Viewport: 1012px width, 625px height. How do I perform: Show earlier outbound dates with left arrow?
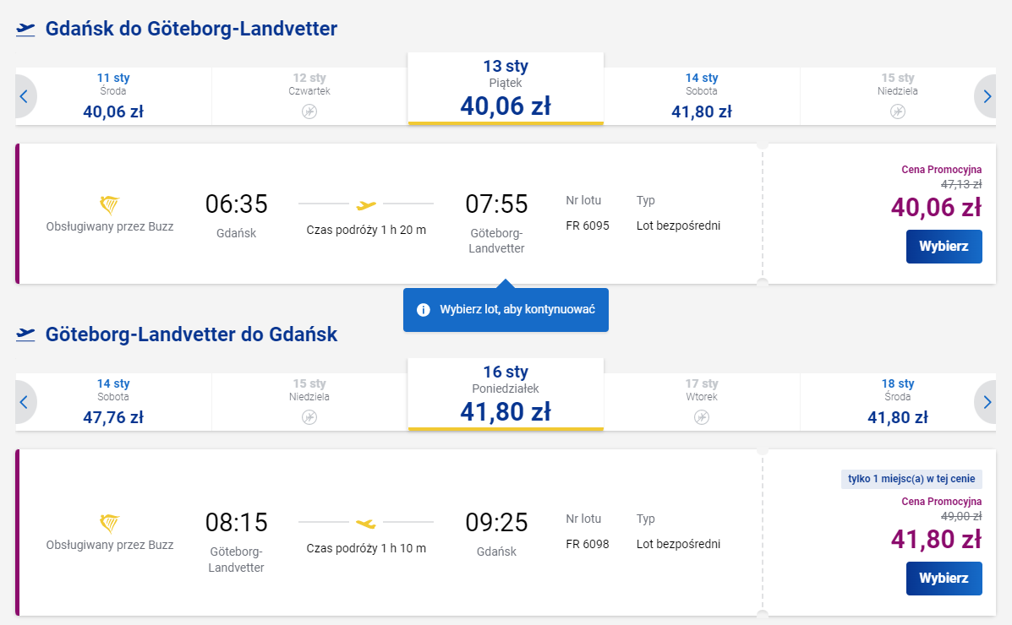tap(24, 96)
